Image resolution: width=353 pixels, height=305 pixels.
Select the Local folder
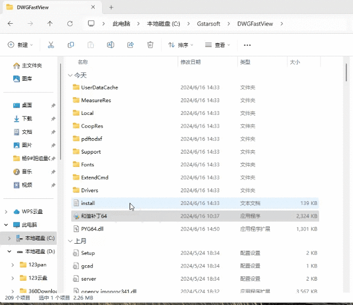[195, 113]
